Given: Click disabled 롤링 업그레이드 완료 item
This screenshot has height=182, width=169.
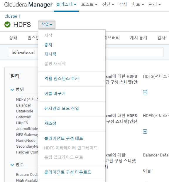Looking at the screenshot, I should pyautogui.click(x=64, y=157).
